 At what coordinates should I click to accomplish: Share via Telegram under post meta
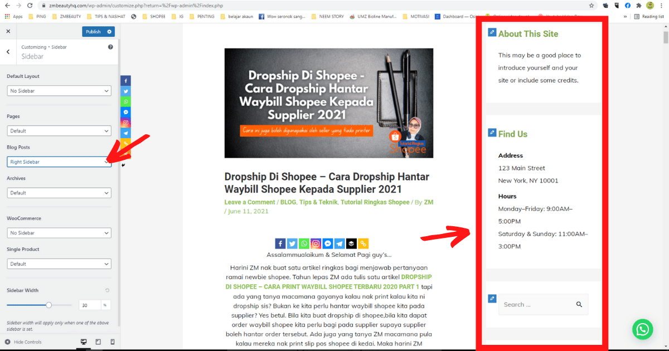pos(340,243)
